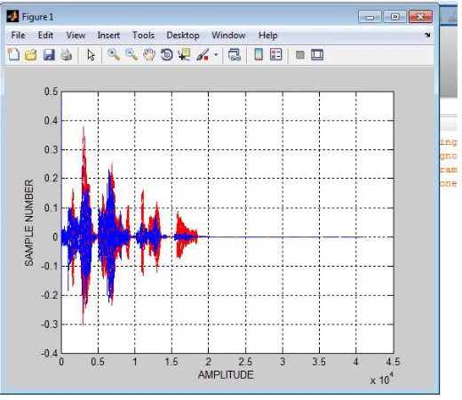Open the Desktop menu

click(x=183, y=36)
